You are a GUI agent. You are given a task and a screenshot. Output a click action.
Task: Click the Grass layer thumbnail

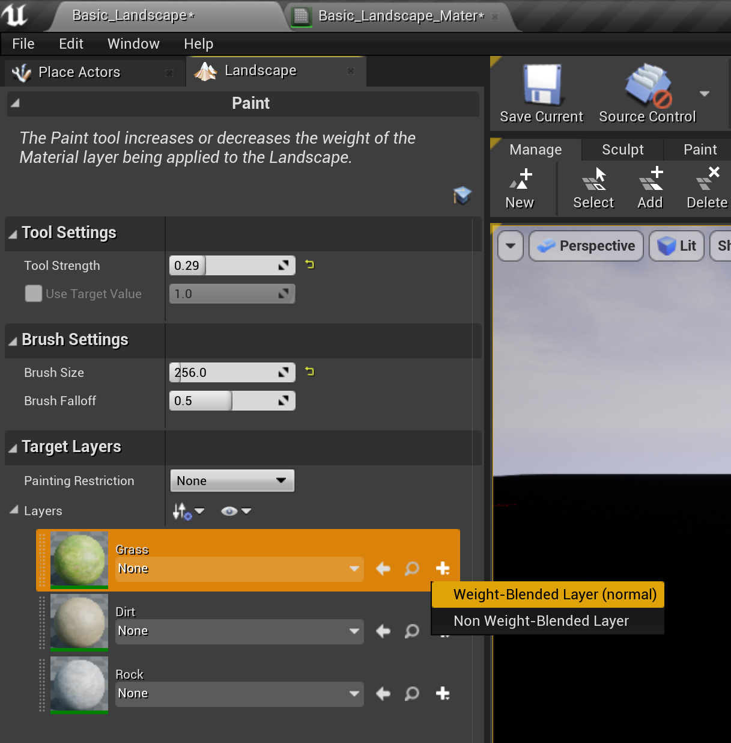tap(79, 560)
